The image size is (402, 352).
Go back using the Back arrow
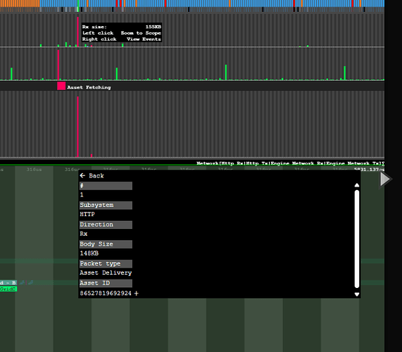tap(92, 175)
